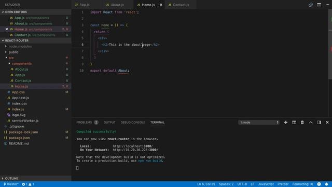Open feedback smiley in status bar

[x=319, y=184]
